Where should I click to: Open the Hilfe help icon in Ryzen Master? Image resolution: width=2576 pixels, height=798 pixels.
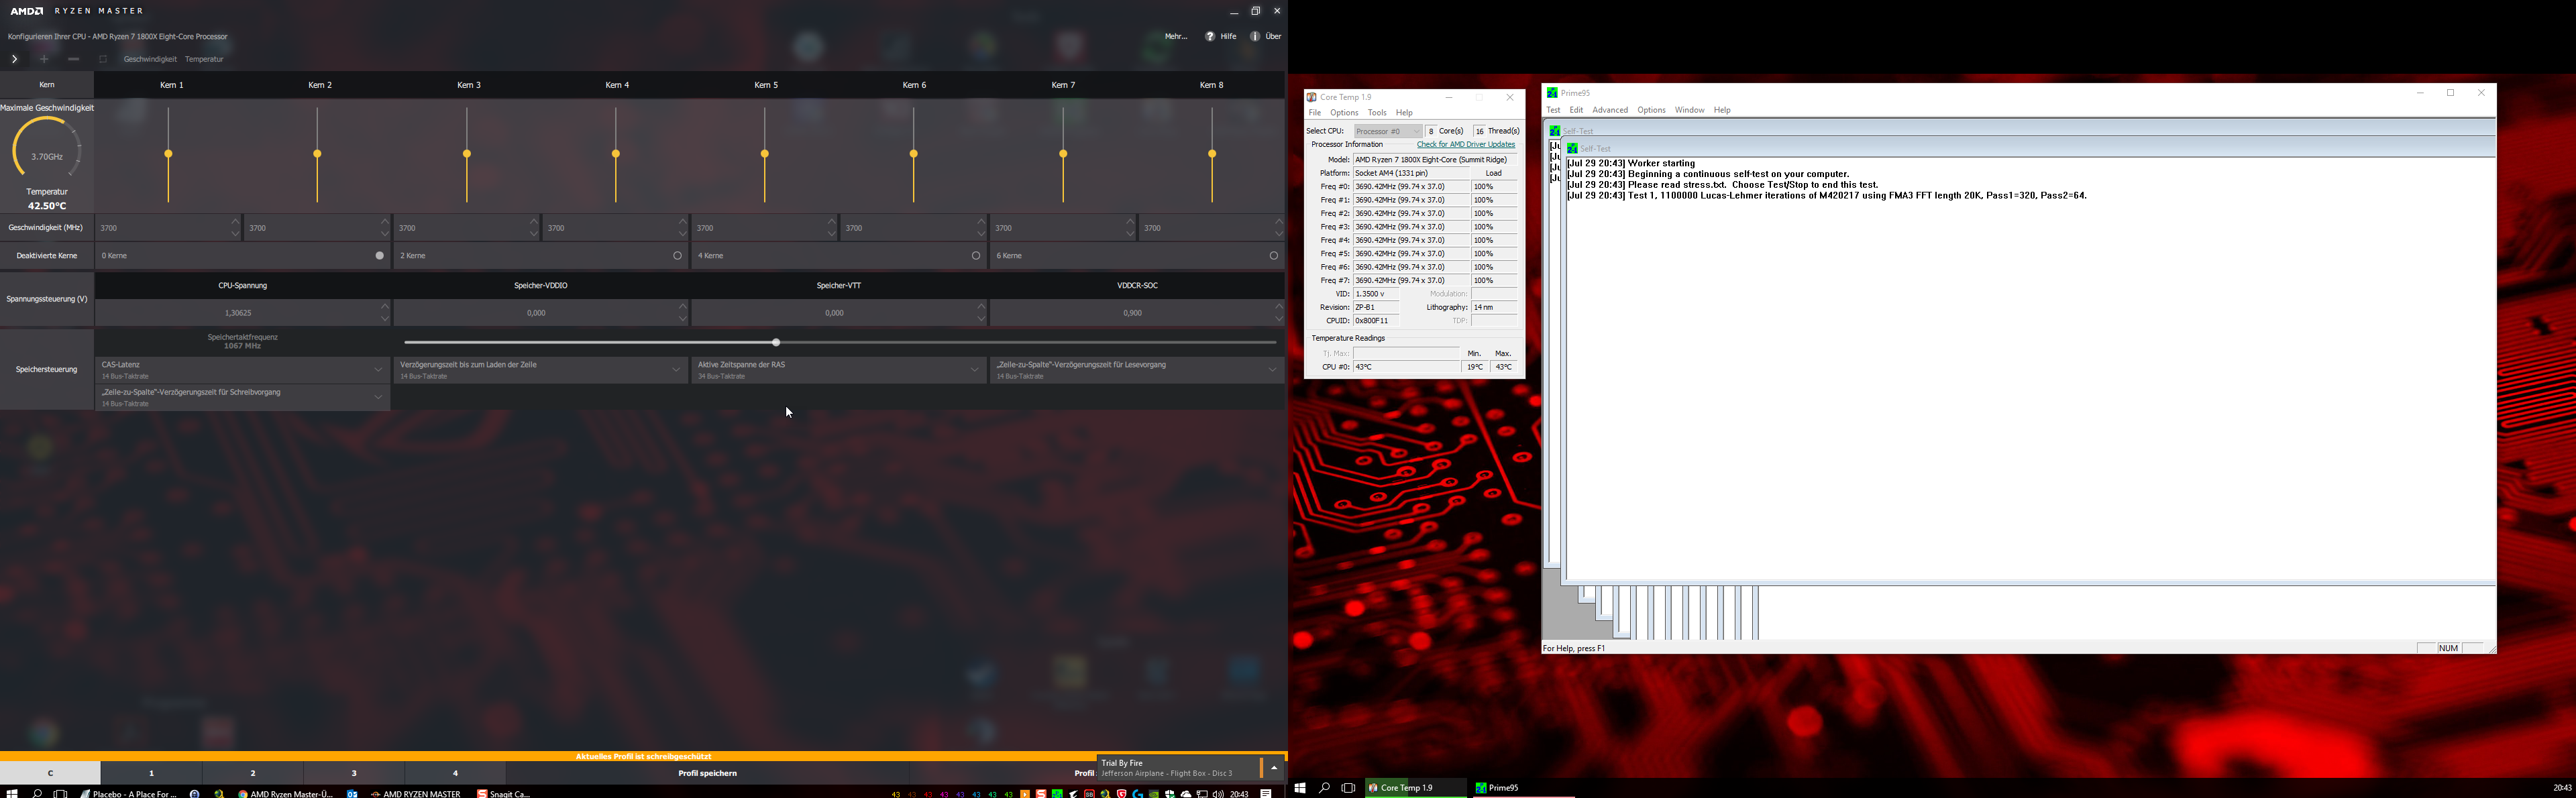[x=1210, y=36]
